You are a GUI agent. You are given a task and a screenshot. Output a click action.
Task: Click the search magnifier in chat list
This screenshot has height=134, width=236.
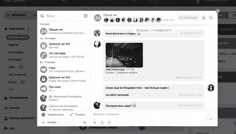[x=42, y=16]
